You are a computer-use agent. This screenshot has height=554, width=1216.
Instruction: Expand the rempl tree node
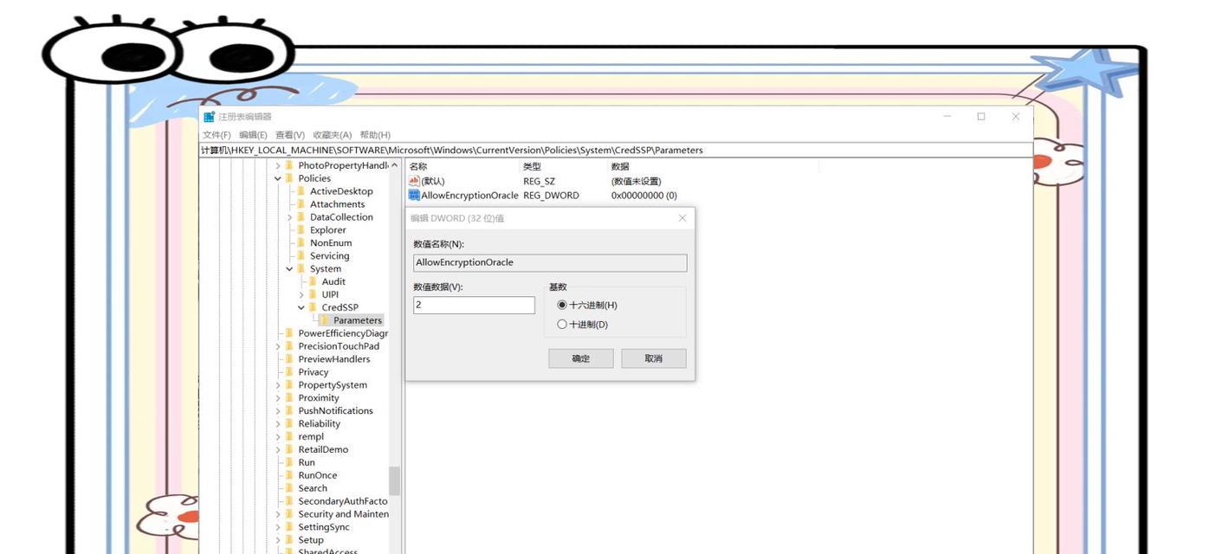[x=278, y=437]
